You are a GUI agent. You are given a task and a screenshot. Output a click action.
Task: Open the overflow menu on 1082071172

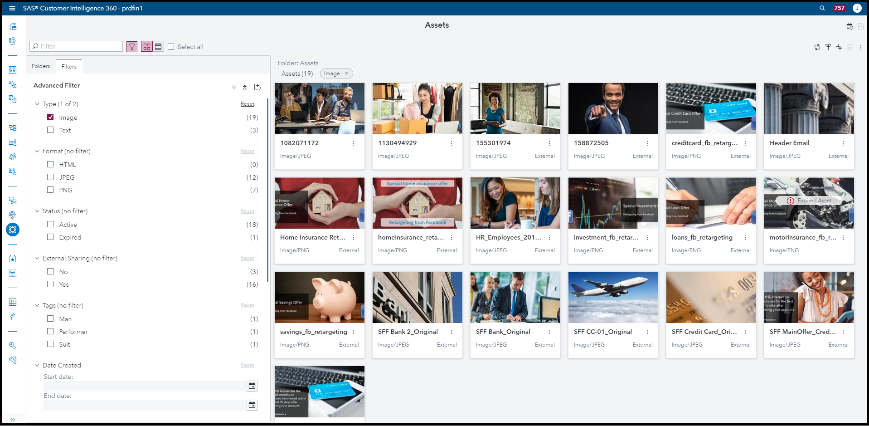point(354,143)
